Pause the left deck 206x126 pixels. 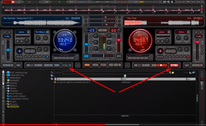pyautogui.click(x=43, y=65)
